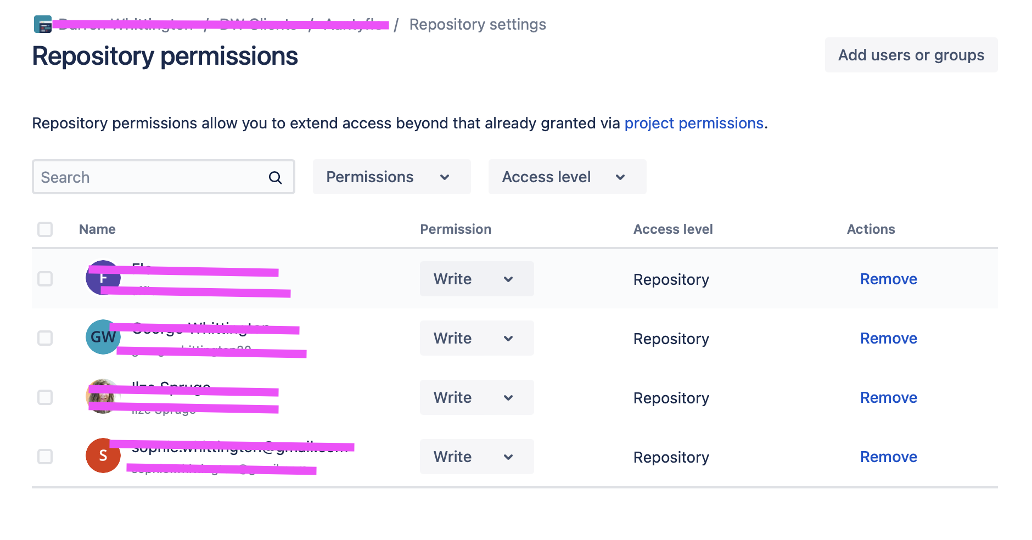Click the purple F user avatar

coord(103,278)
